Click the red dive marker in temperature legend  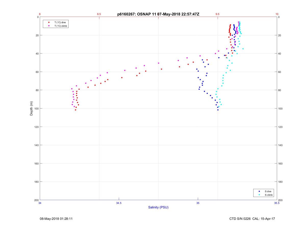[x=49, y=22]
